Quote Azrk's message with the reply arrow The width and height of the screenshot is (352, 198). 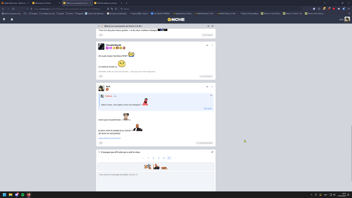click(207, 87)
